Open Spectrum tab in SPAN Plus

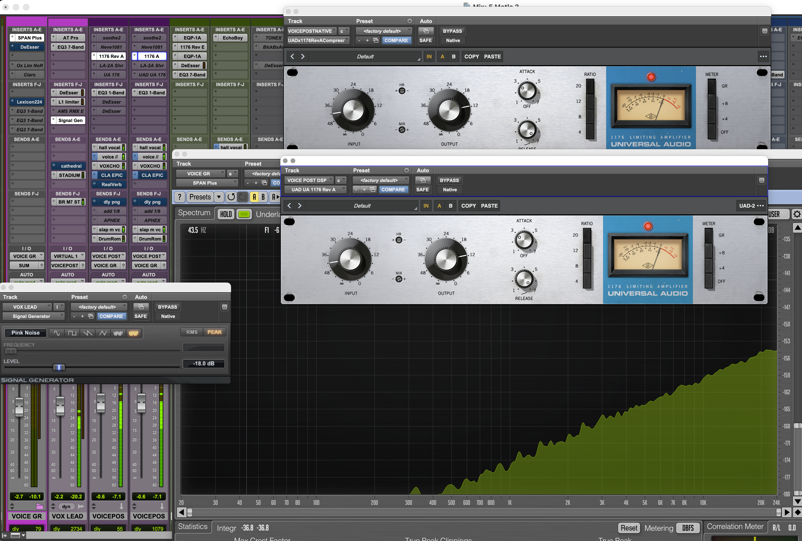point(194,213)
